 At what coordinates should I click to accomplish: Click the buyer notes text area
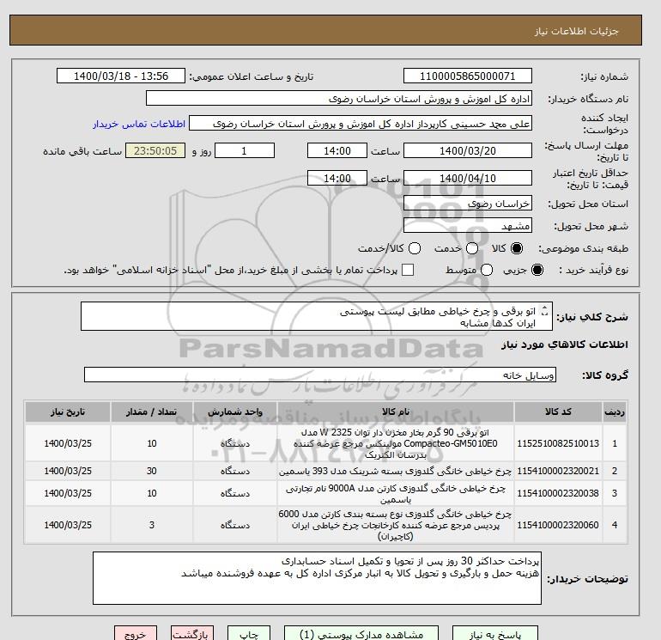(317, 578)
